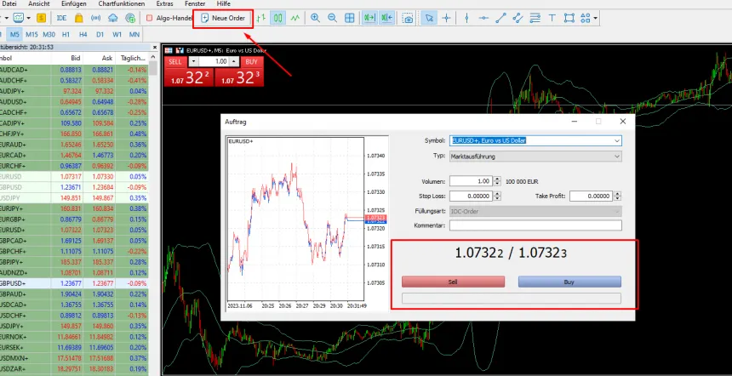
Task: Click the yellow dollar icon in toolbar
Action: point(41,18)
